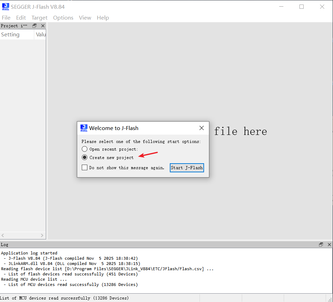Select the Open recent project radio button

(x=85, y=149)
